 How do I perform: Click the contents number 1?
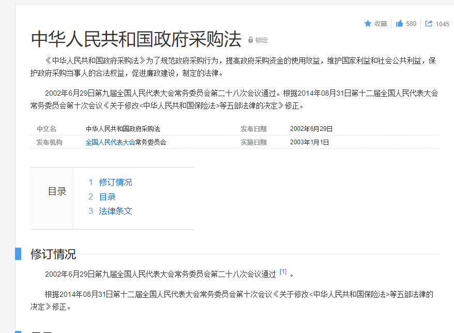click(x=90, y=182)
